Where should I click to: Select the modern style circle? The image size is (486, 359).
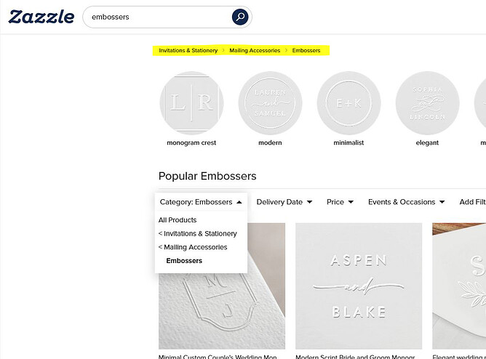pyautogui.click(x=270, y=103)
